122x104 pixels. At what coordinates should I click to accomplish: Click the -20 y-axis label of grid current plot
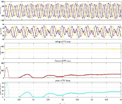(3, 35)
